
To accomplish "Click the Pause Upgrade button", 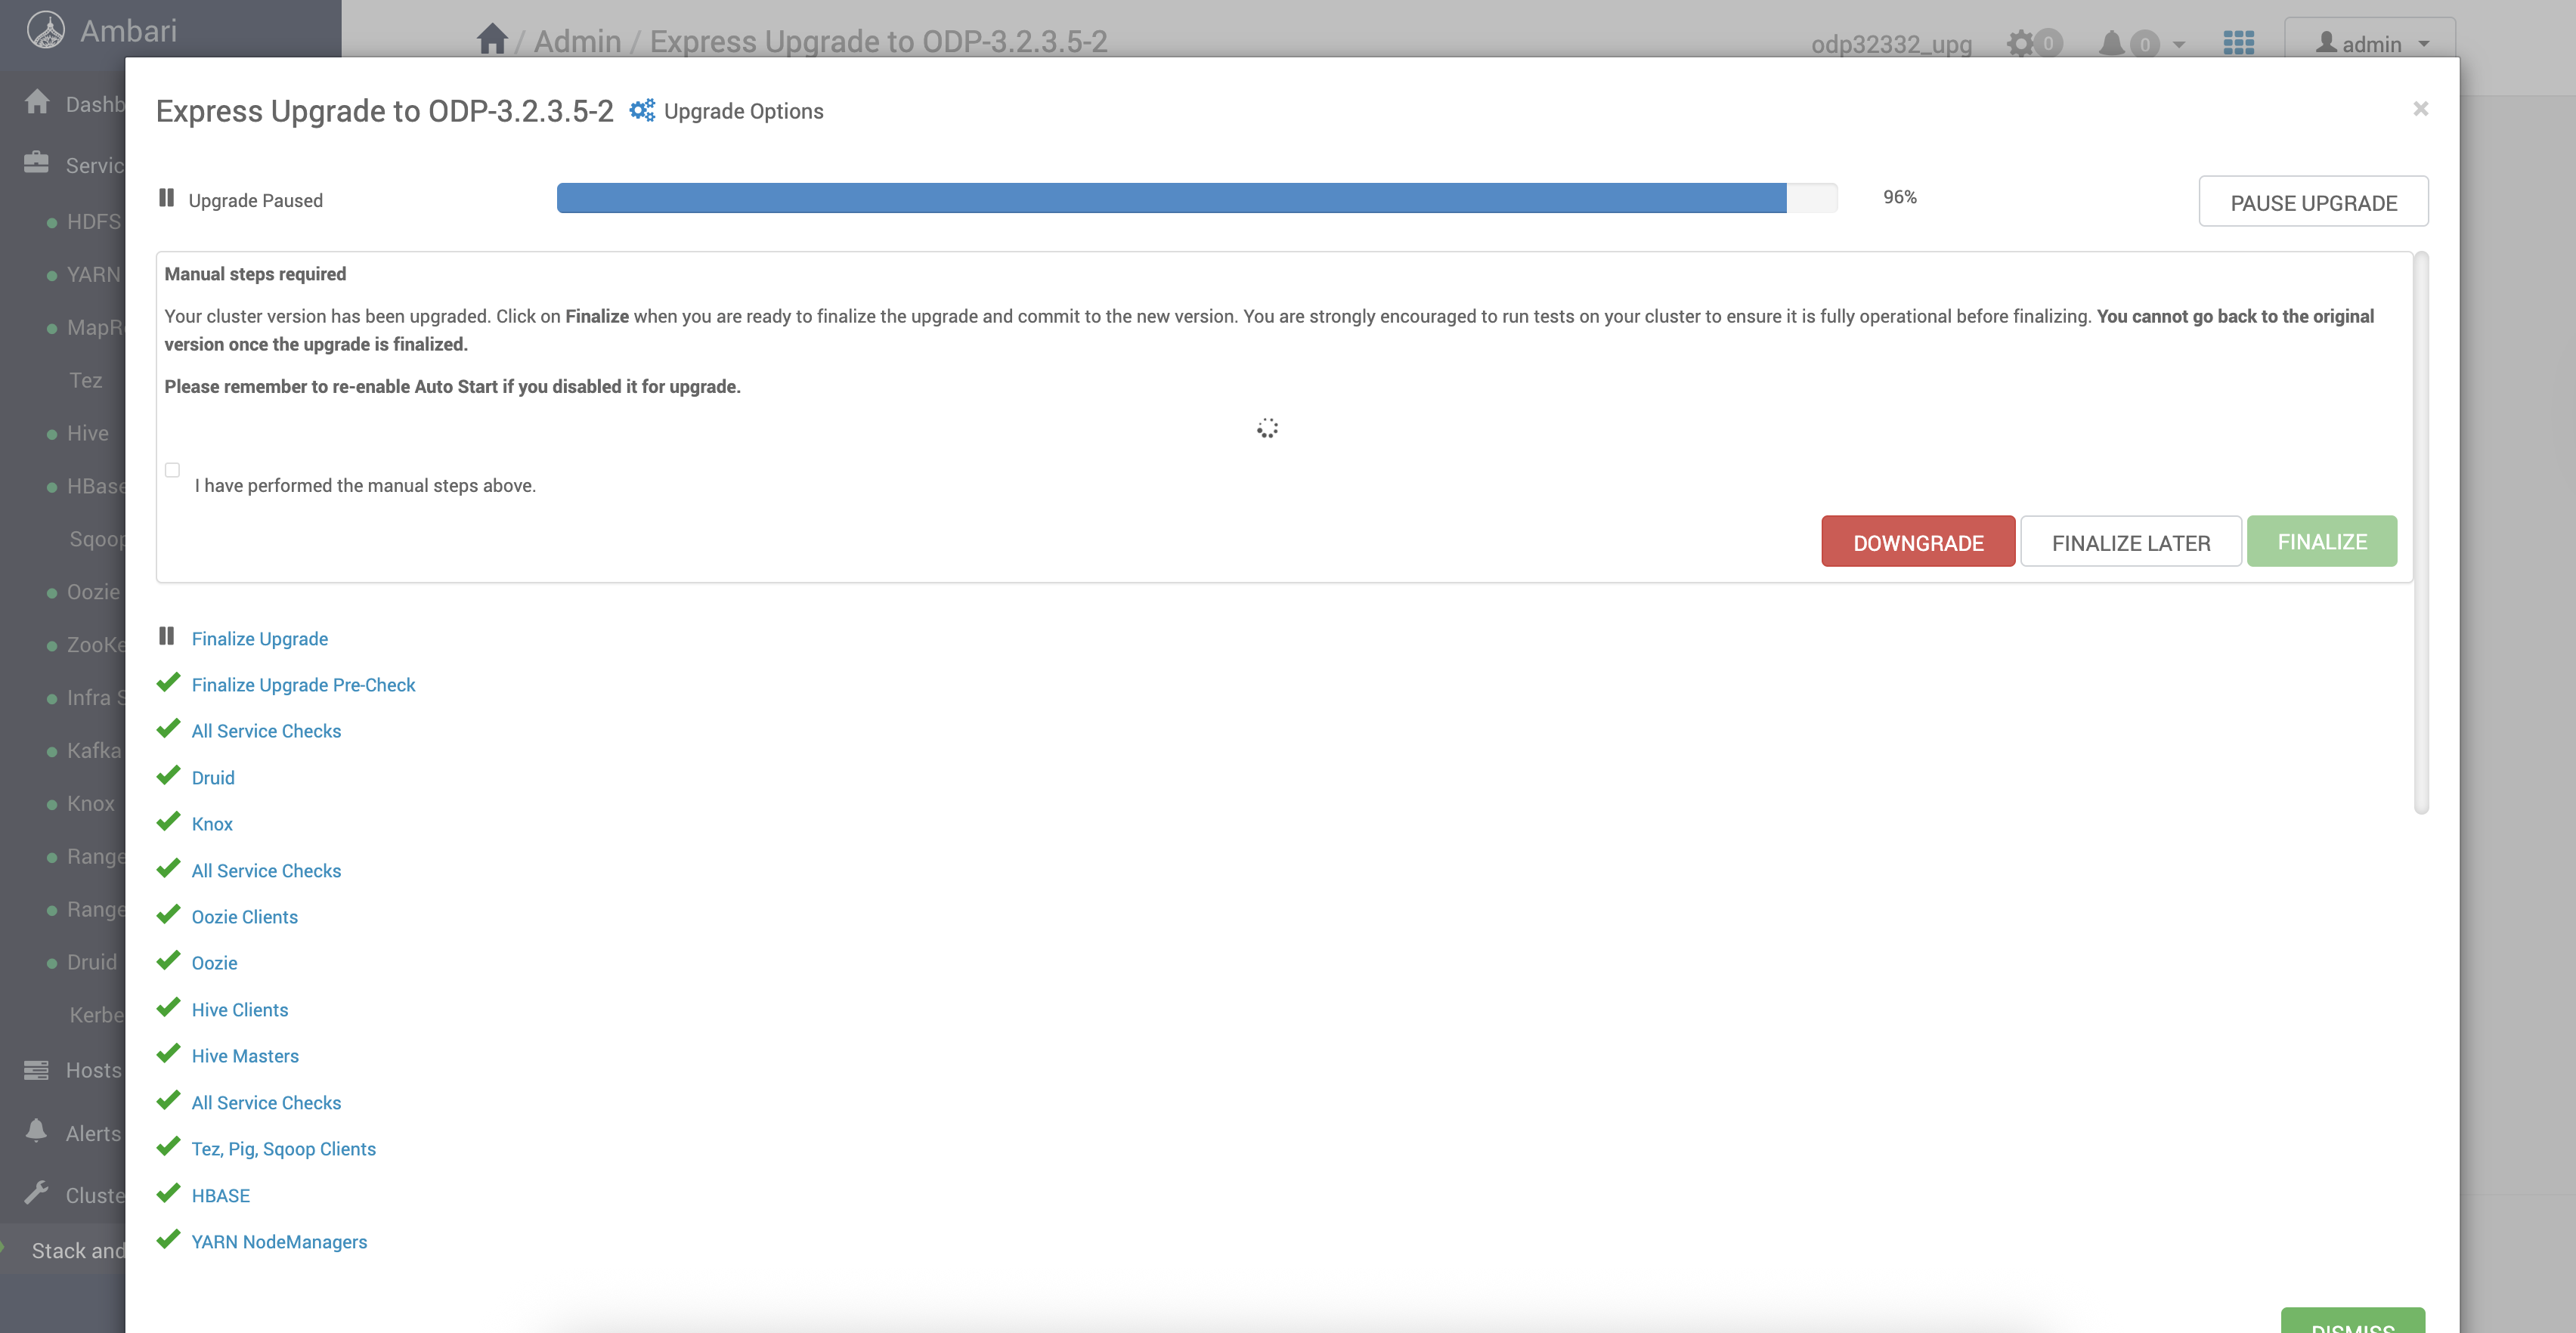I will tap(2312, 202).
